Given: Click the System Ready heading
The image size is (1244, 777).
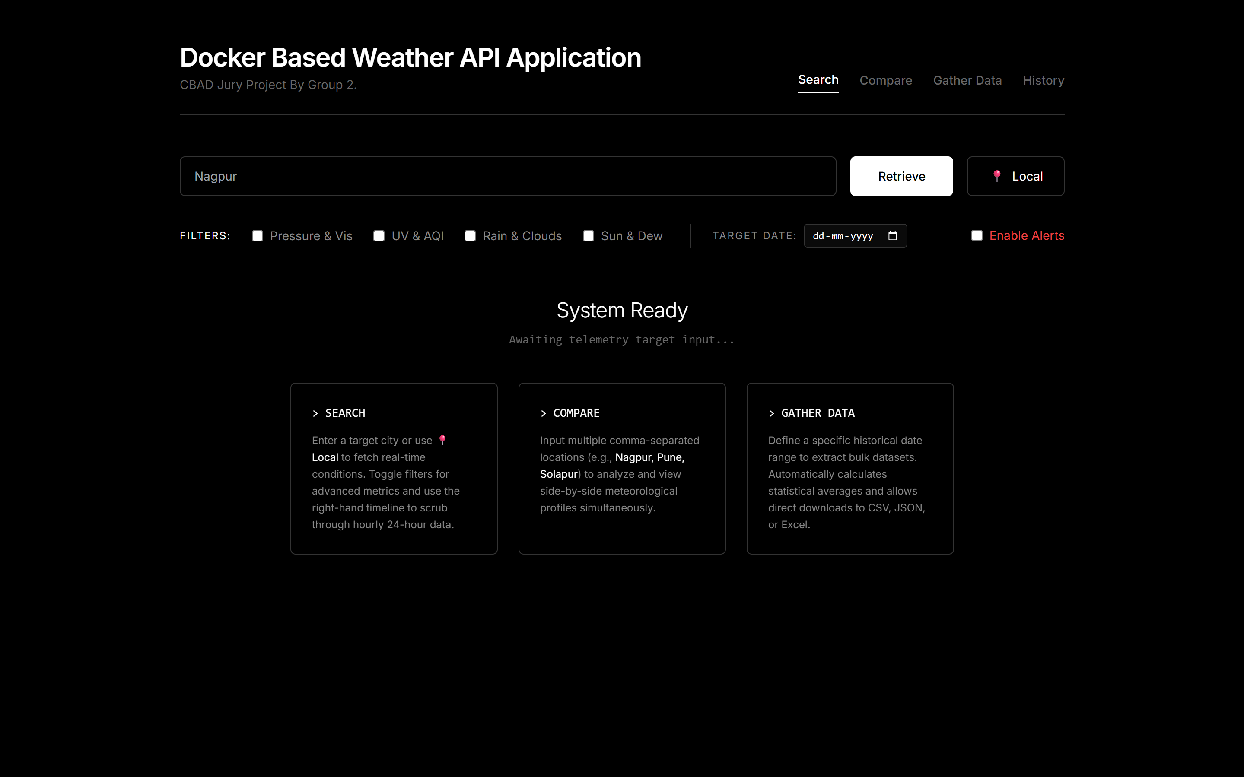Looking at the screenshot, I should coord(622,311).
